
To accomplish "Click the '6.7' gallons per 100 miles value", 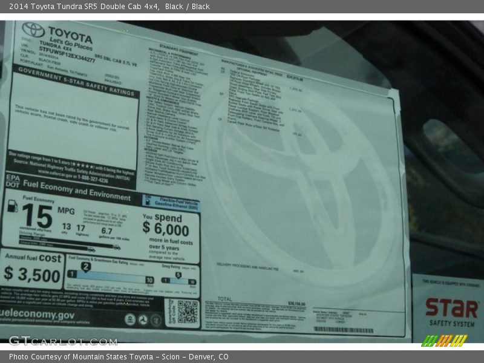I will 106,231.
